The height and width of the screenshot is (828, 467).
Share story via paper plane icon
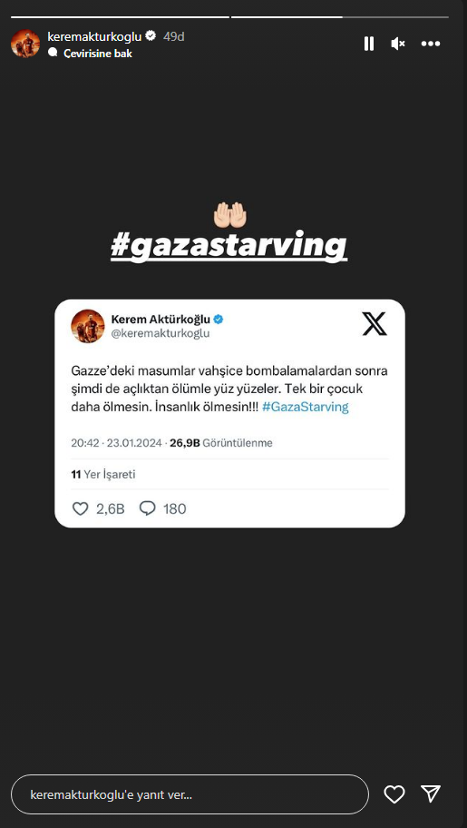click(x=431, y=793)
